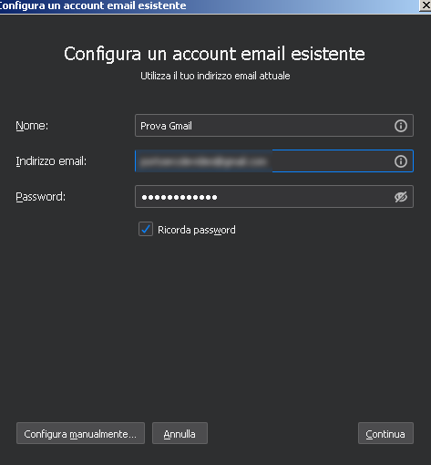Click the dialog title bar text

tap(93, 5)
